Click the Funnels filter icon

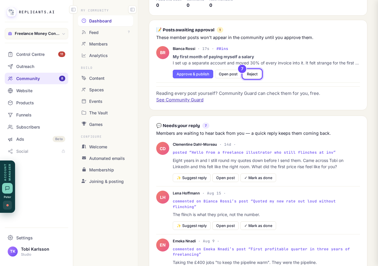(10, 115)
